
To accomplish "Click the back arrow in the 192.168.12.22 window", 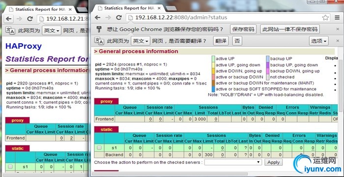I will (97, 18).
